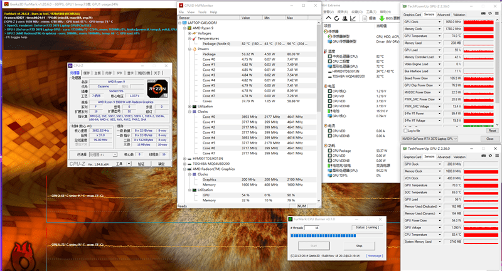This screenshot has width=502, height=271.
Task: Click the AIDA64 user favorites toolbar icon
Action: (x=344, y=18)
